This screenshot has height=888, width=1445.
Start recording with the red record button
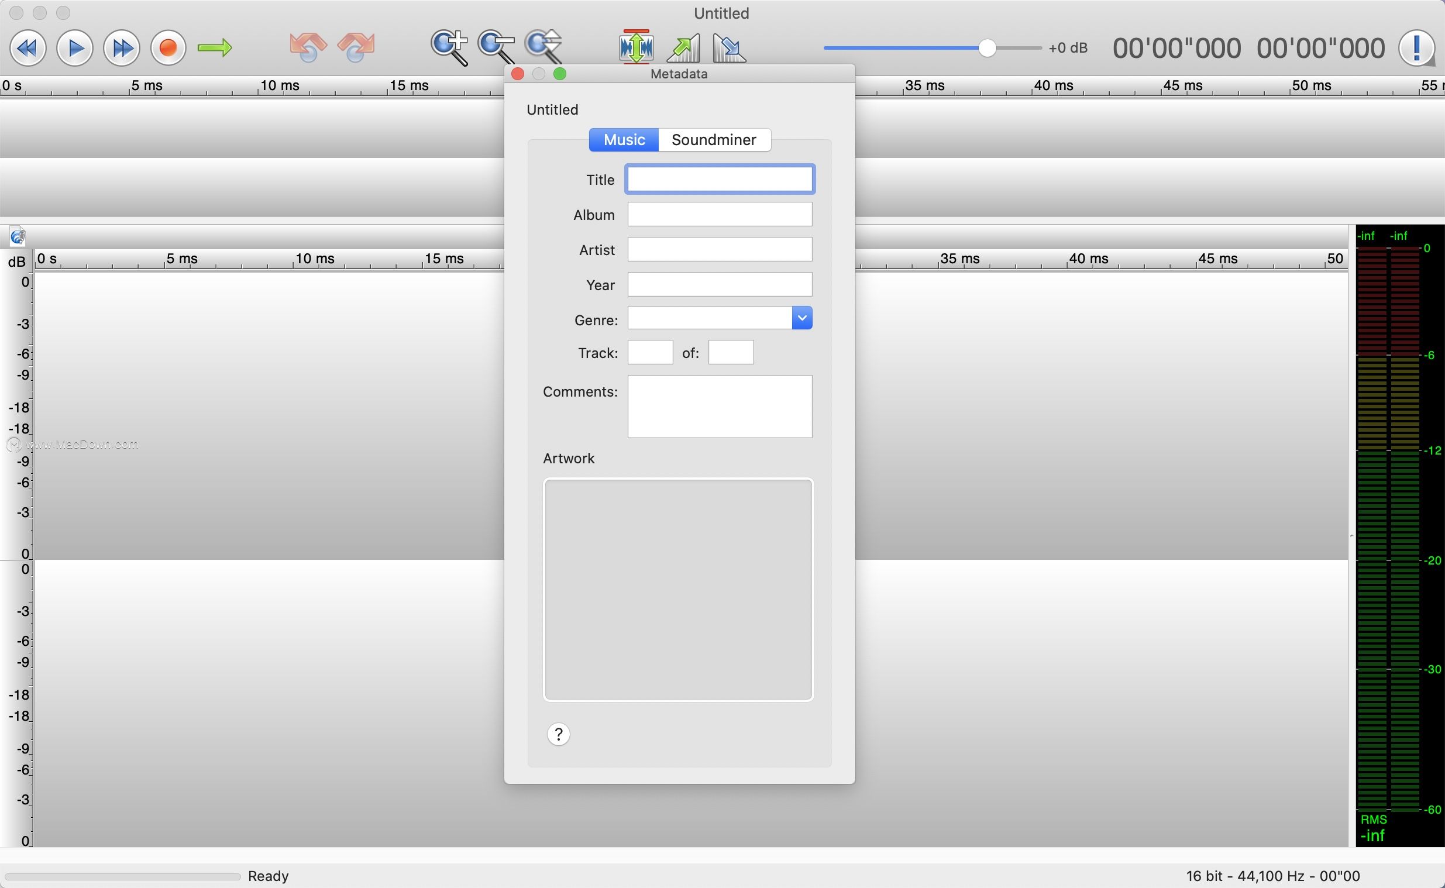168,47
